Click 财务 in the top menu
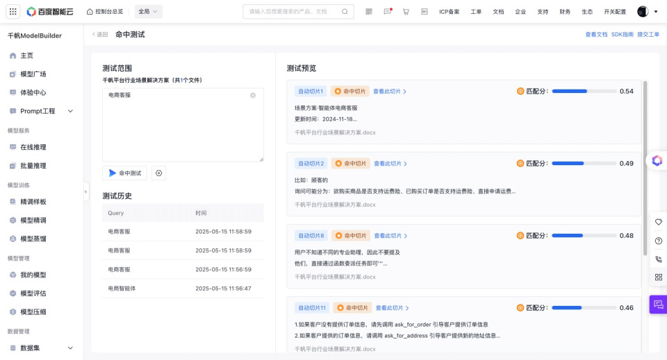This screenshot has height=360, width=667. pos(565,12)
